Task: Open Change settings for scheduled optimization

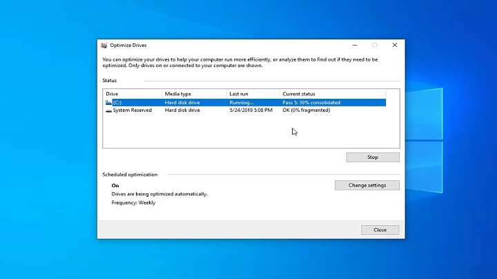Action: pyautogui.click(x=367, y=185)
